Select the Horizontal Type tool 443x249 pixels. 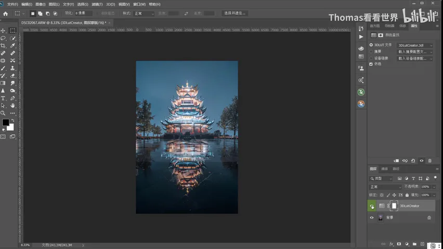click(x=3, y=98)
